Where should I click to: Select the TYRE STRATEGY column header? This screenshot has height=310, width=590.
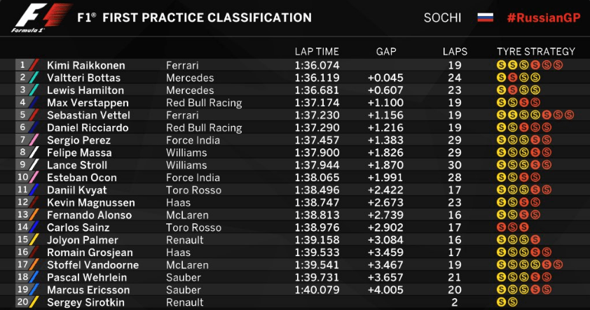(536, 52)
